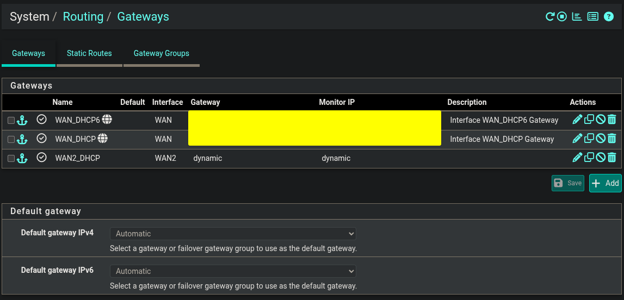This screenshot has height=300, width=624.
Task: Click the Add gateway button
Action: (605, 183)
